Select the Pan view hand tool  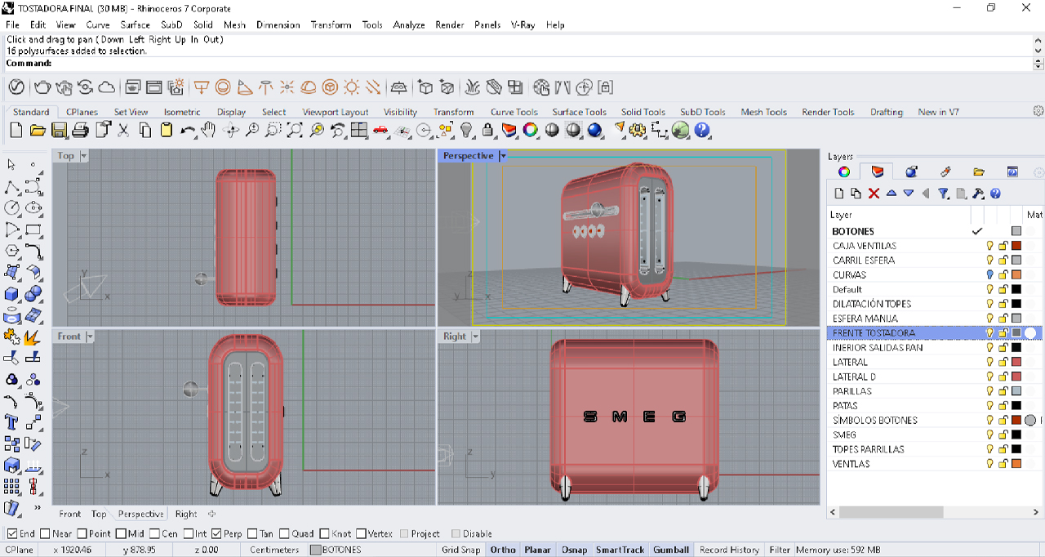pyautogui.click(x=208, y=130)
